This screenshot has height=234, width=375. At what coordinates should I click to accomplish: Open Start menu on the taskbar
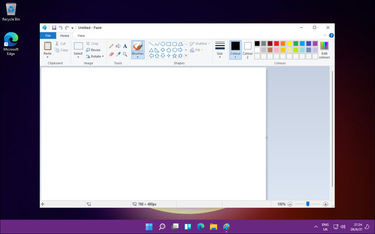[x=149, y=227]
